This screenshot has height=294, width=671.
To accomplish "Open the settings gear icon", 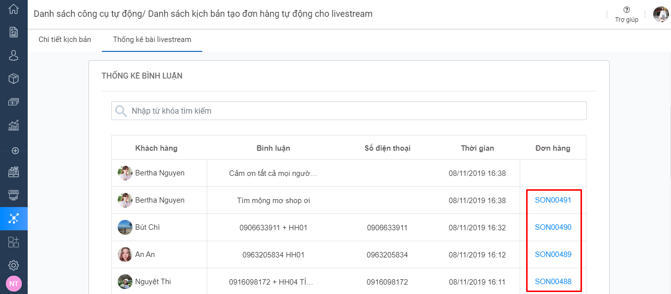I will (14, 265).
